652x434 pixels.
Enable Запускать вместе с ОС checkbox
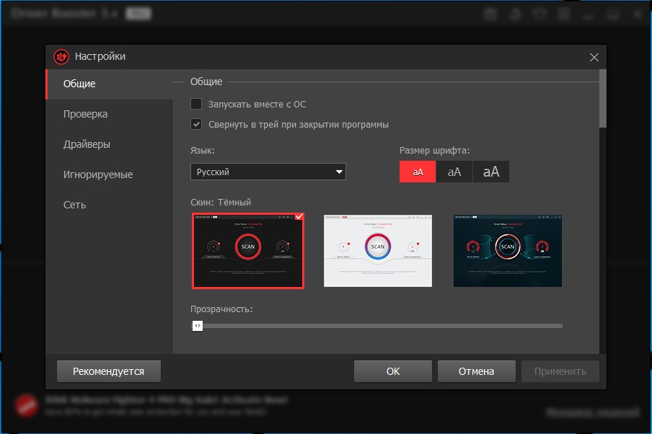[196, 104]
